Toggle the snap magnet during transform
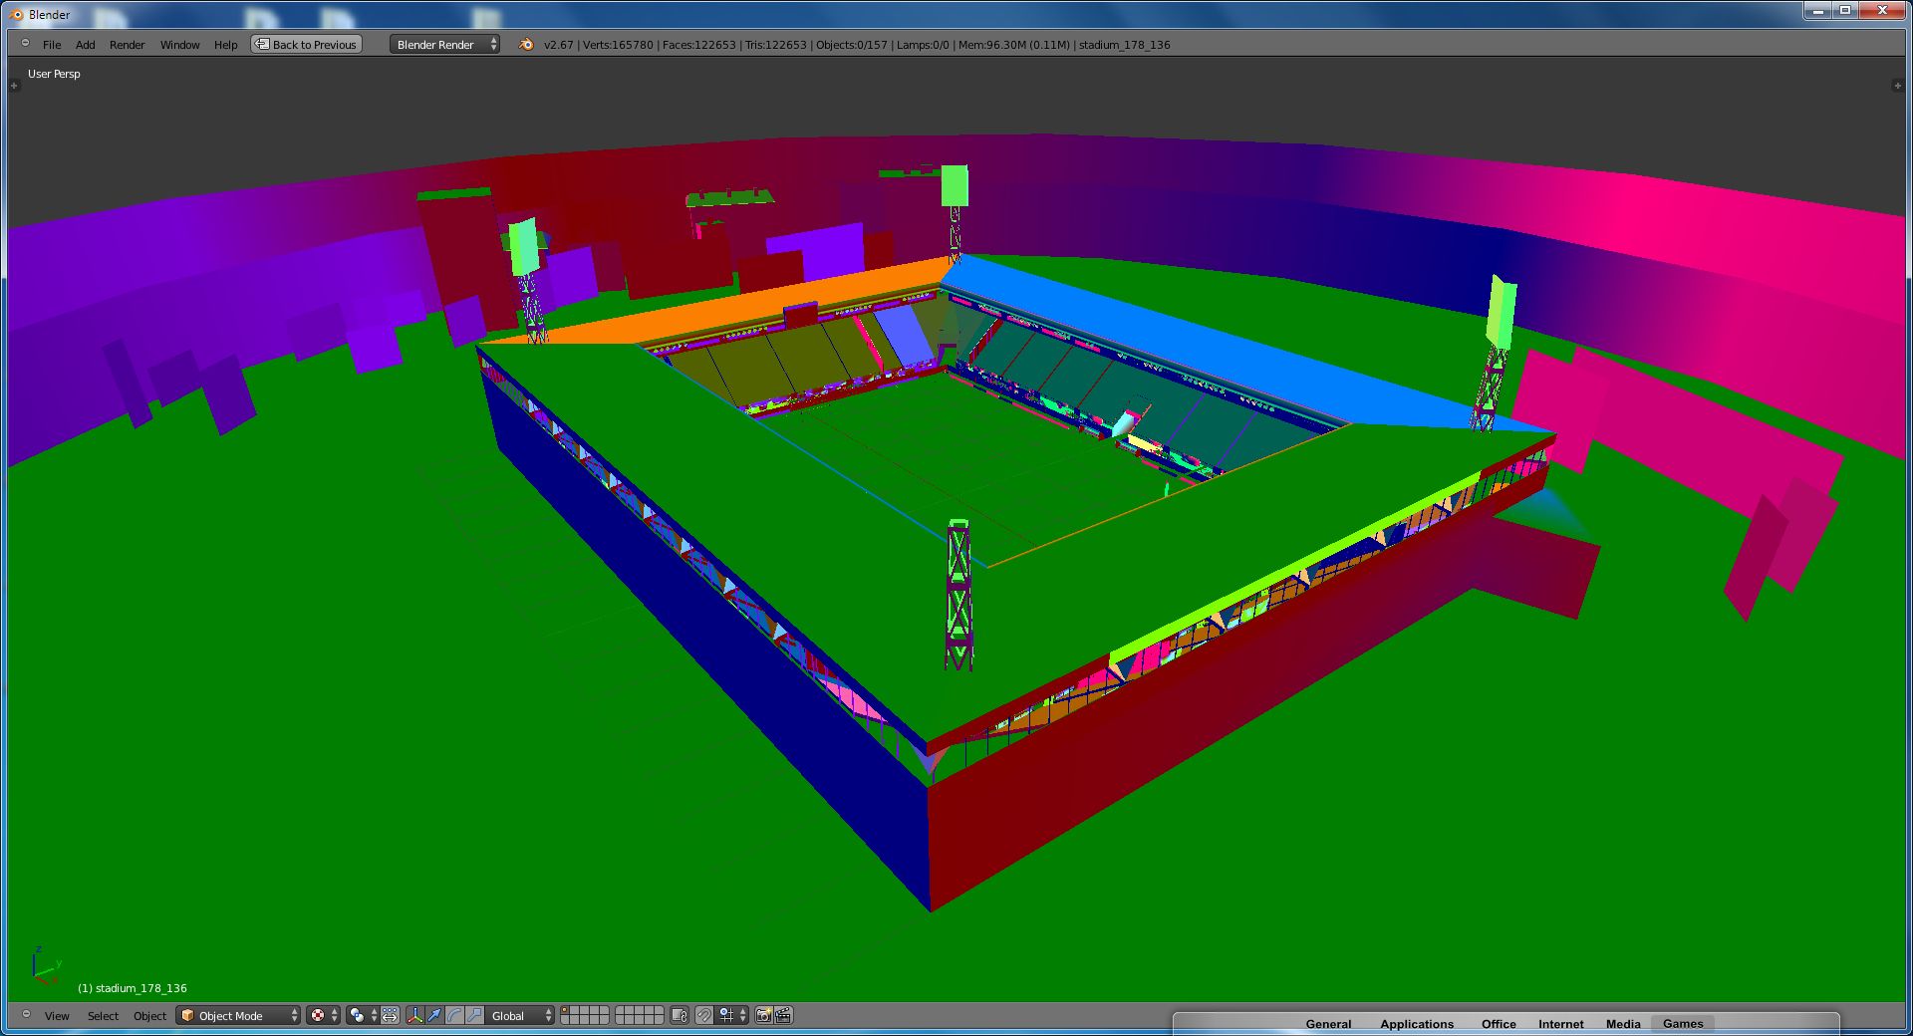 (704, 1015)
